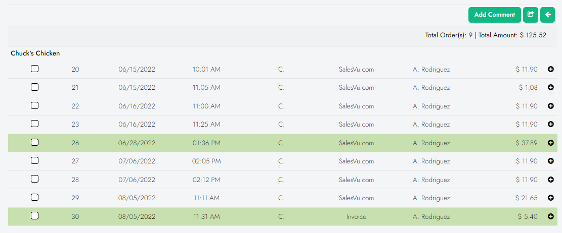Check the box for order 20

34,69
